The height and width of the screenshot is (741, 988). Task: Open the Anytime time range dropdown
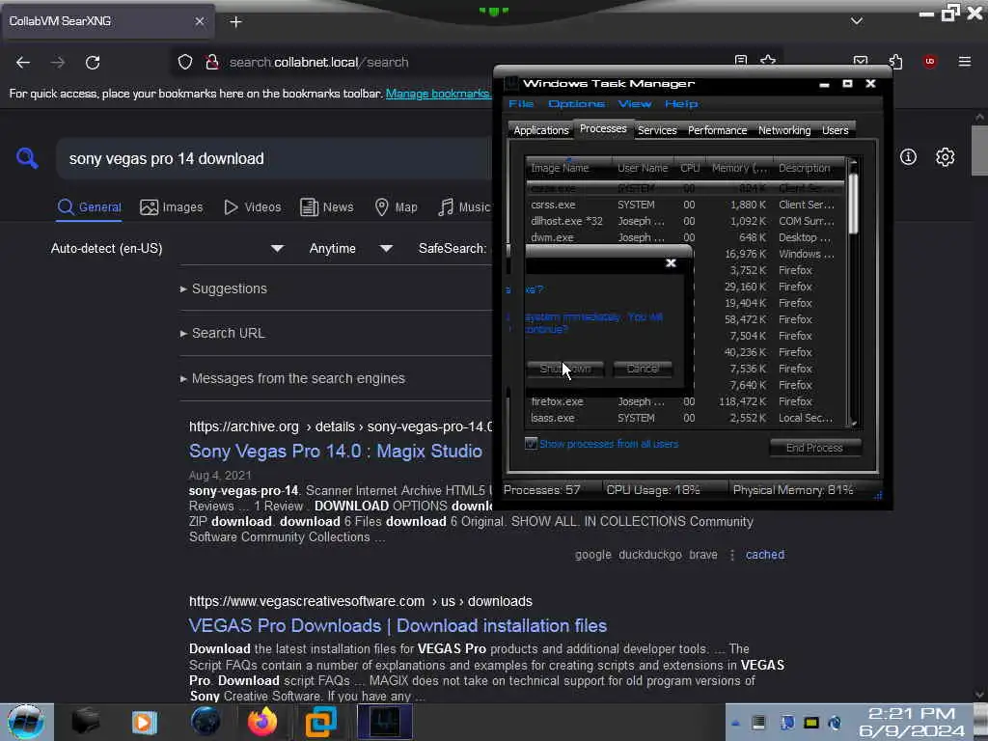[351, 248]
